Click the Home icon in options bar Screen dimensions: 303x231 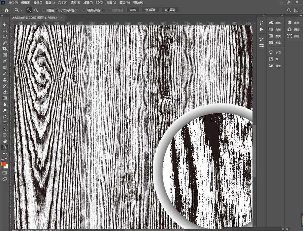tap(7, 10)
